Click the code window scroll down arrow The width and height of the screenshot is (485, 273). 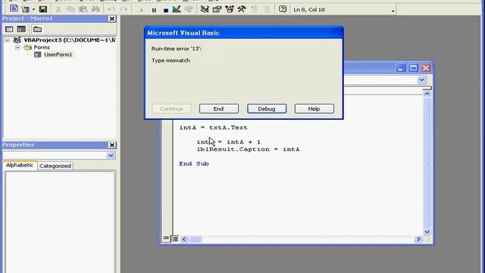click(427, 232)
